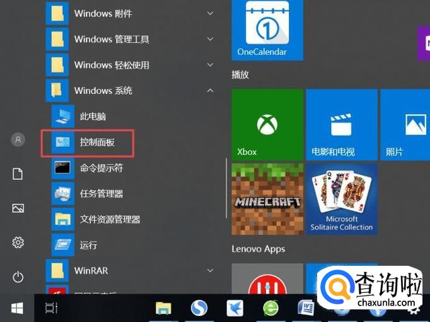Click the 文件资源管理器 explorer icon
430x322 pixels.
[63, 219]
